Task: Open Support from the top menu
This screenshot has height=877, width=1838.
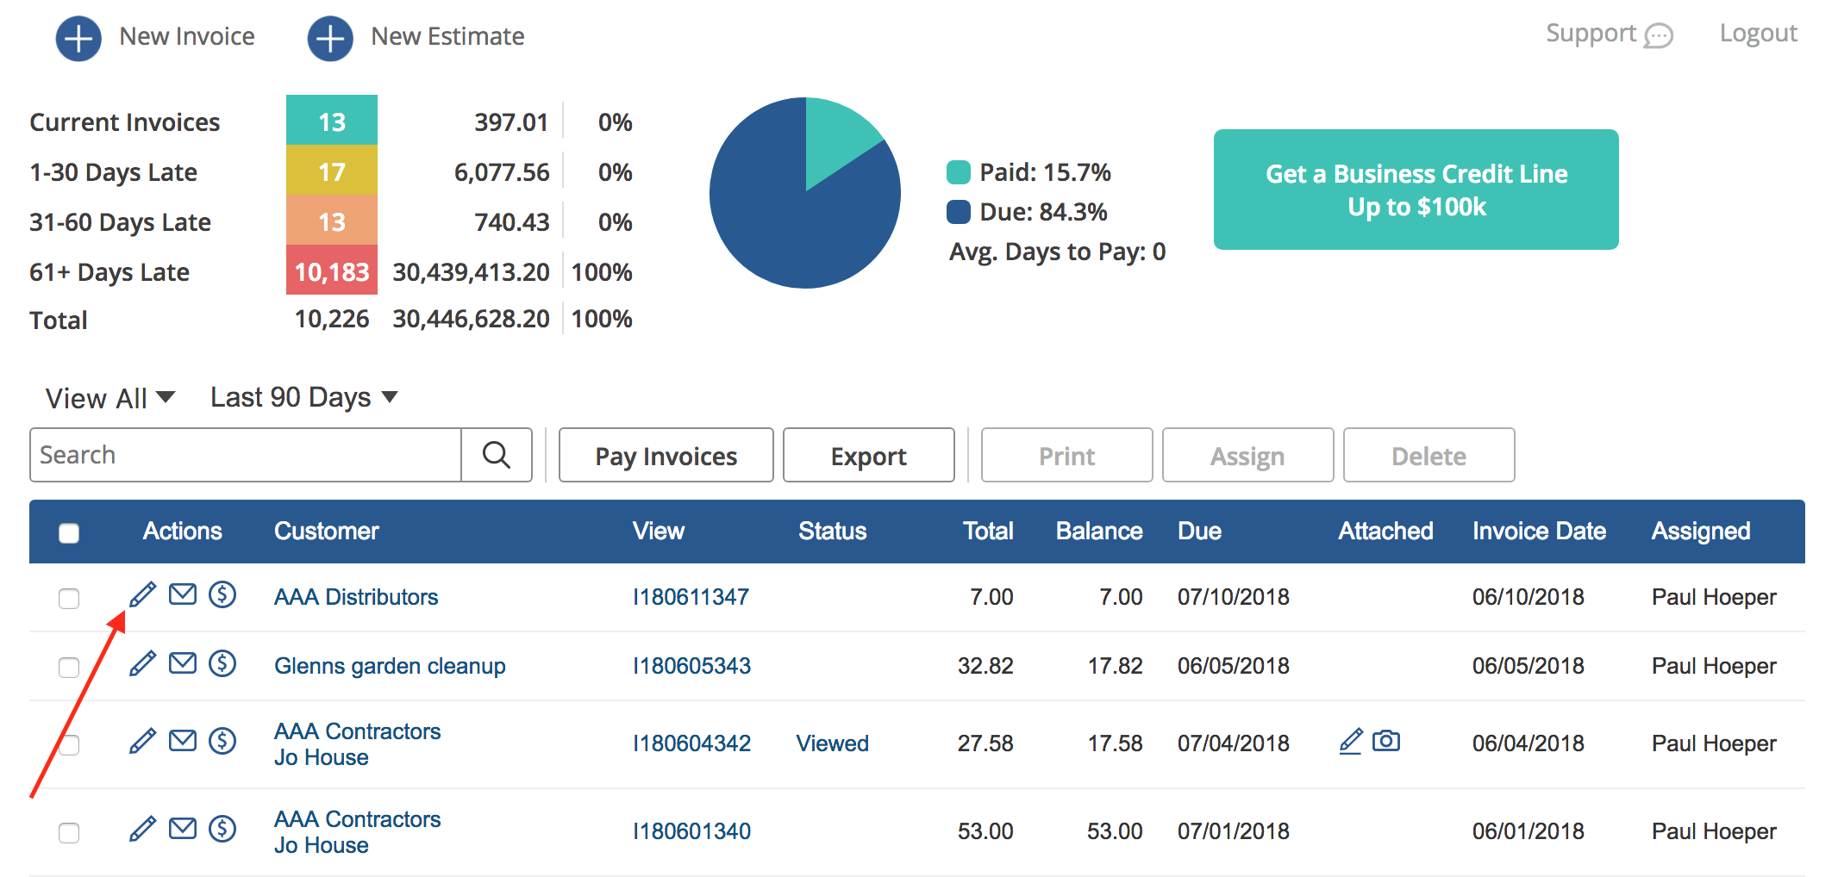Action: tap(1608, 34)
